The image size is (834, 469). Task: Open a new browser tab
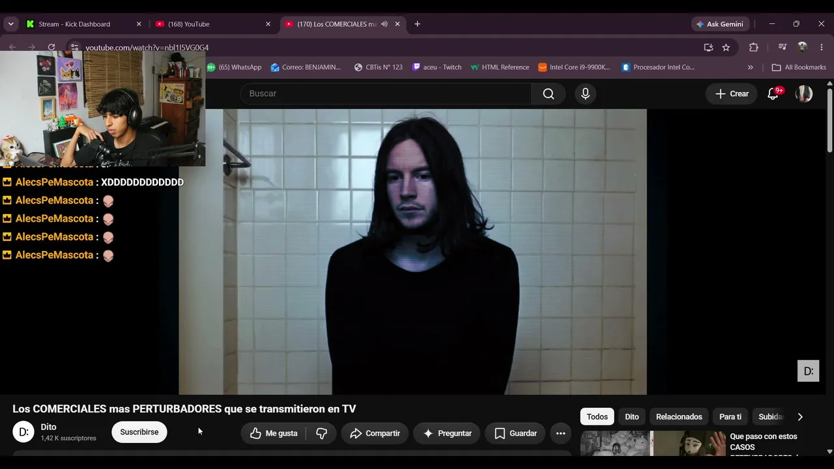pyautogui.click(x=417, y=24)
